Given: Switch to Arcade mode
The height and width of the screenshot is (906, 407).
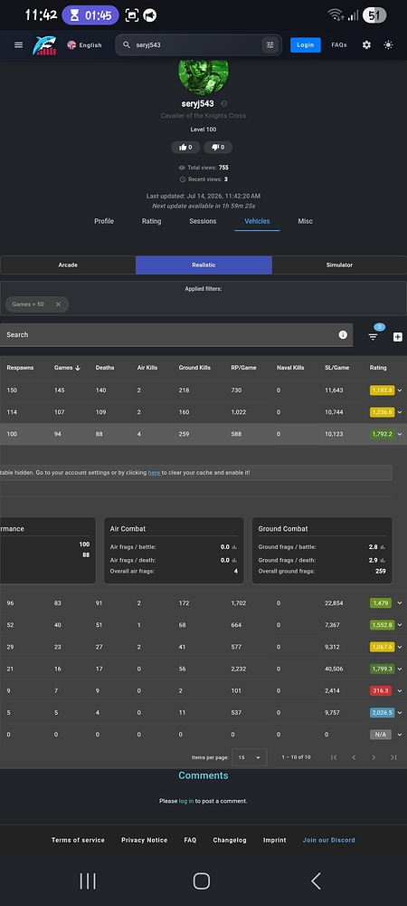Looking at the screenshot, I should (x=68, y=265).
